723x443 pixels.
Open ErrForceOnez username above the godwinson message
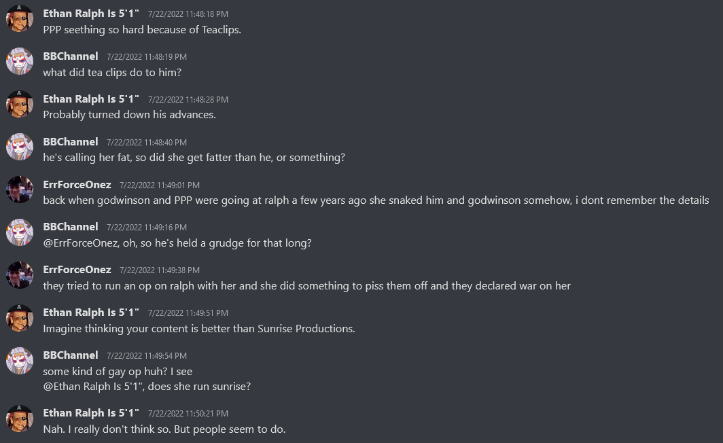point(77,184)
